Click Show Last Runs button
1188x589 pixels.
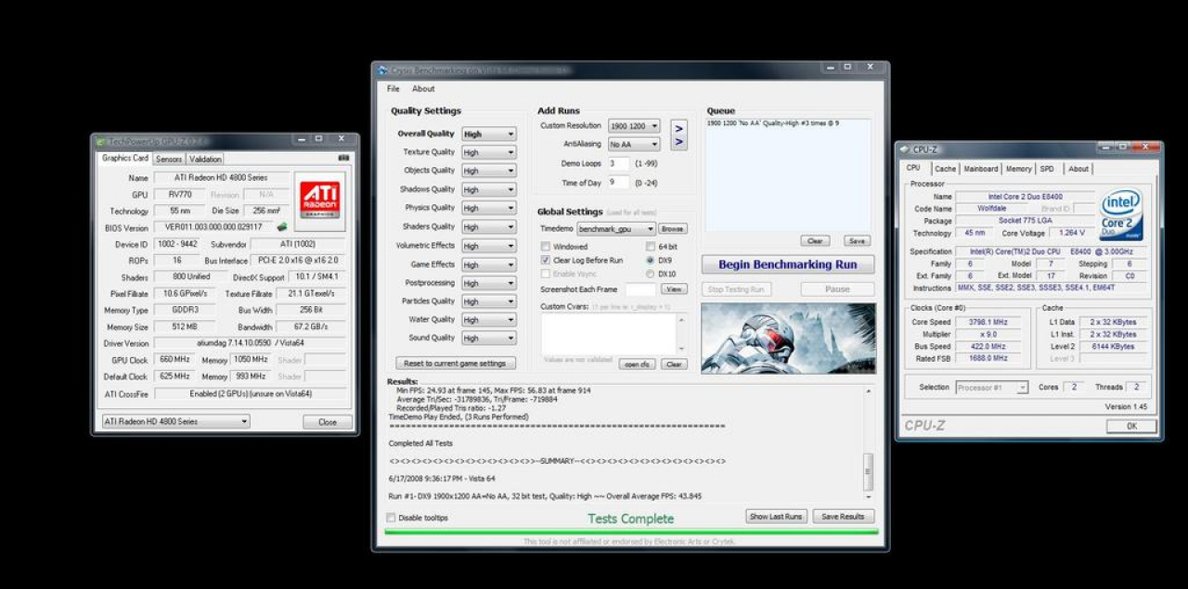[776, 517]
